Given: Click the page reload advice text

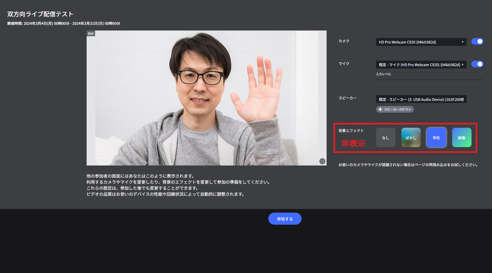Looking at the screenshot, I should 408,165.
